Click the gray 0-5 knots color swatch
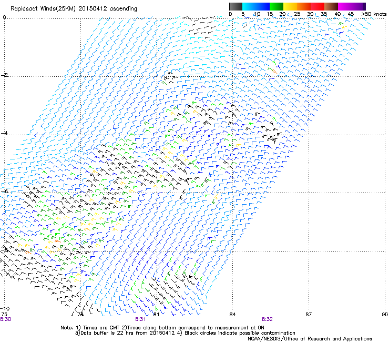Viewport: 389px width, 342px height. (236, 6)
